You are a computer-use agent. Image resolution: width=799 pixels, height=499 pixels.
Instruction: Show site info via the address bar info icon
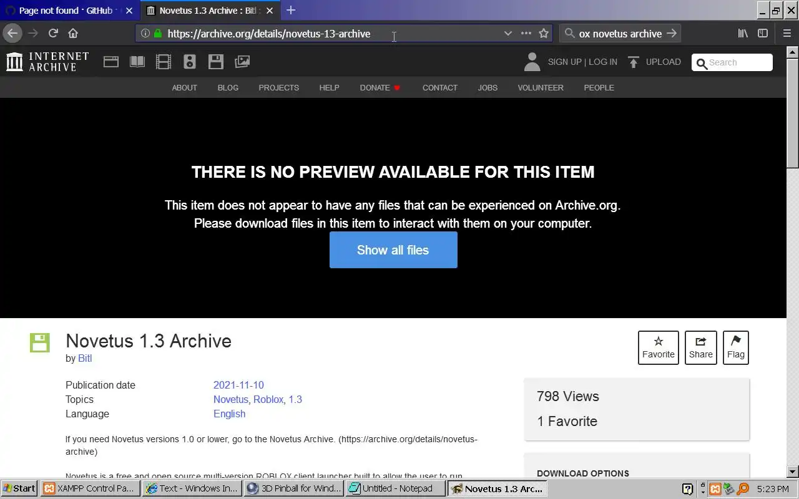pyautogui.click(x=145, y=34)
